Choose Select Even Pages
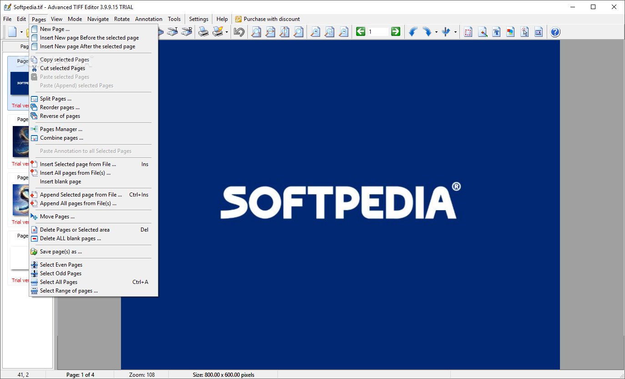 click(94, 265)
